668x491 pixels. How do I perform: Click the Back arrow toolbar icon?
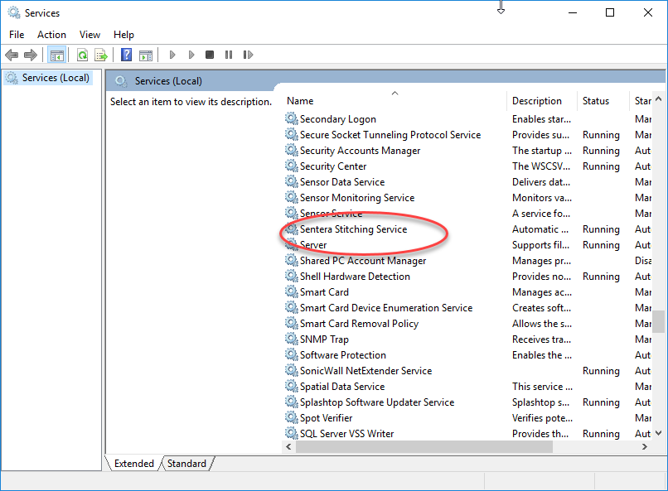coord(12,55)
